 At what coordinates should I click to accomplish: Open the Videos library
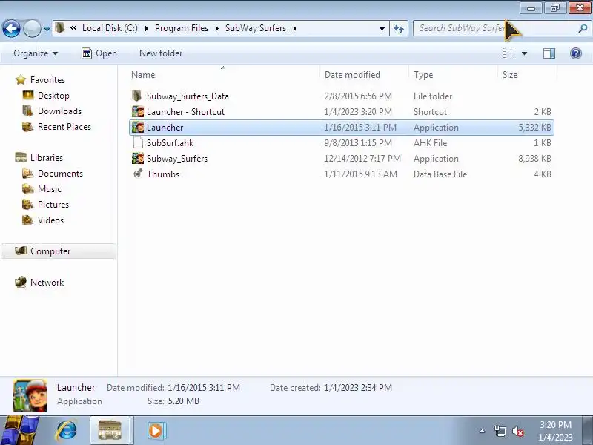pyautogui.click(x=50, y=220)
